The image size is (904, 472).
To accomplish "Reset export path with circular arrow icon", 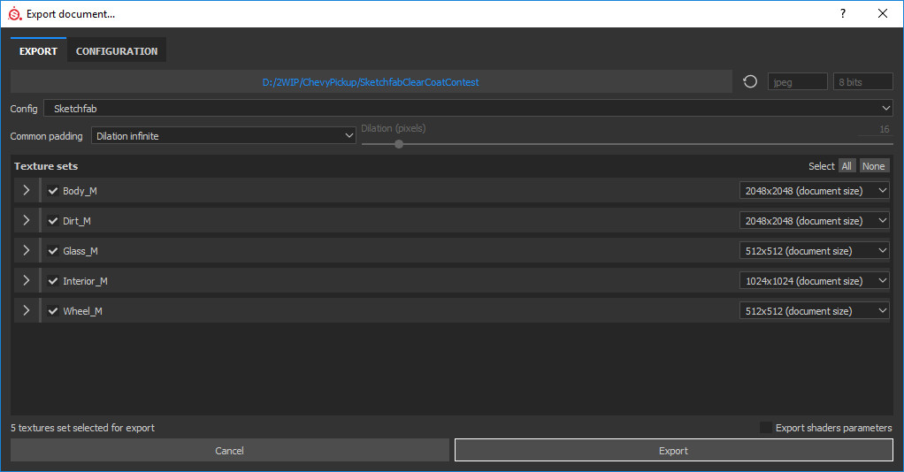I will pos(750,82).
